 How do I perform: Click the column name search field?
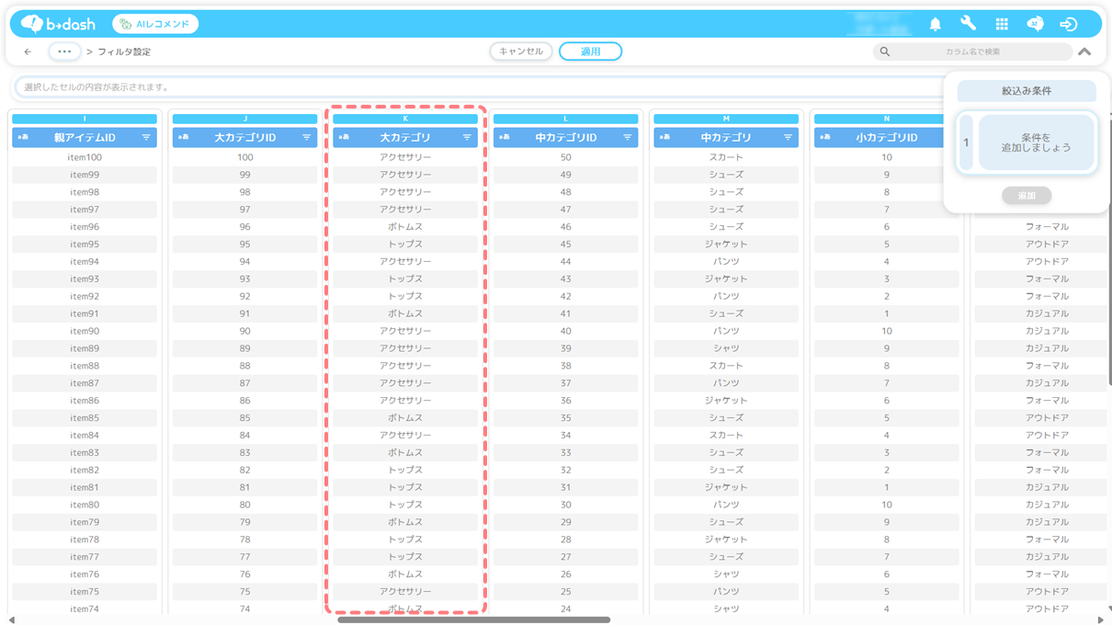[x=979, y=52]
